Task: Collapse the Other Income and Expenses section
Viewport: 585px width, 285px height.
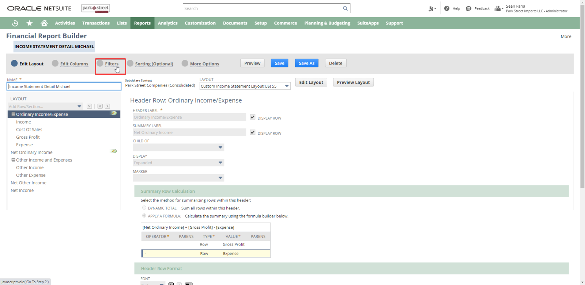Action: click(x=13, y=160)
